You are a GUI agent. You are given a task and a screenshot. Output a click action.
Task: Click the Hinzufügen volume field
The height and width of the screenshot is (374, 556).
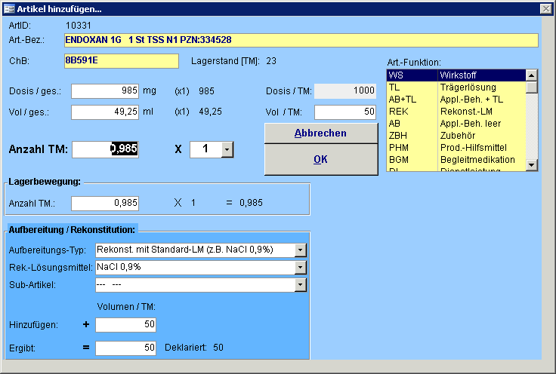coord(126,324)
